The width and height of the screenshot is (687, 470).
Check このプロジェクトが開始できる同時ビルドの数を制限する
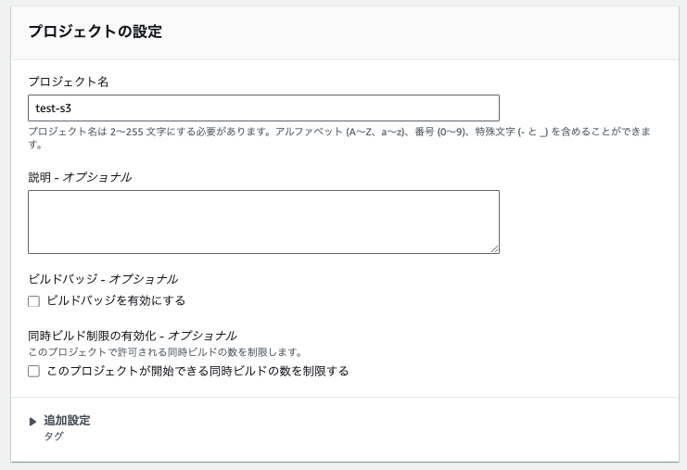coord(33,371)
